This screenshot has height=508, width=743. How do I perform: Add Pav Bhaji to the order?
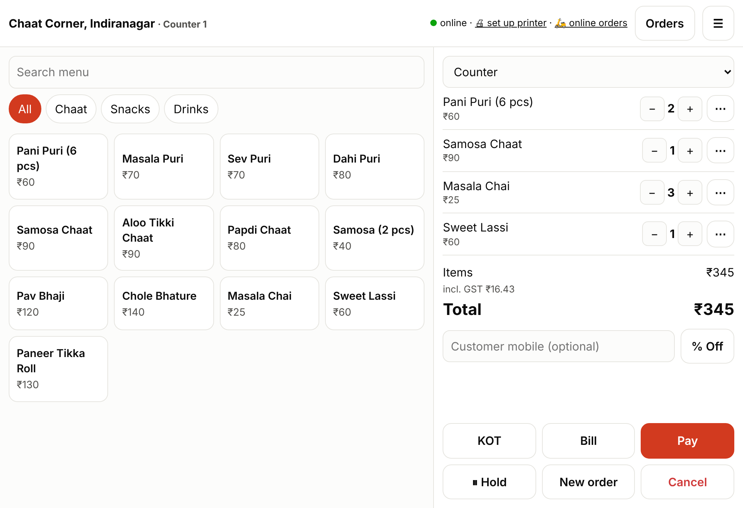58,303
